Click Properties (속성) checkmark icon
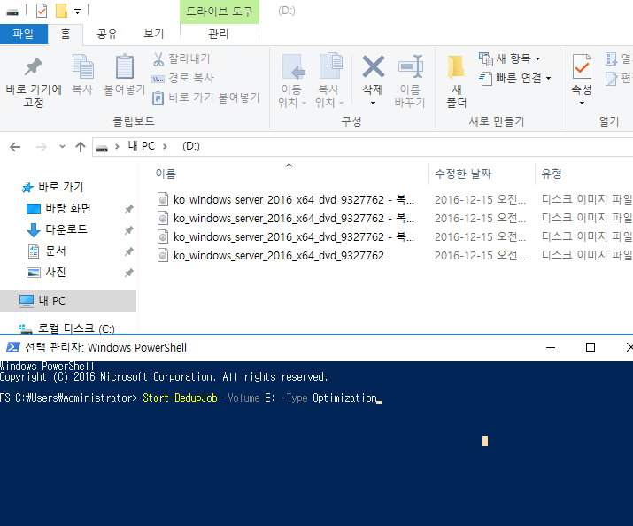 (582, 66)
